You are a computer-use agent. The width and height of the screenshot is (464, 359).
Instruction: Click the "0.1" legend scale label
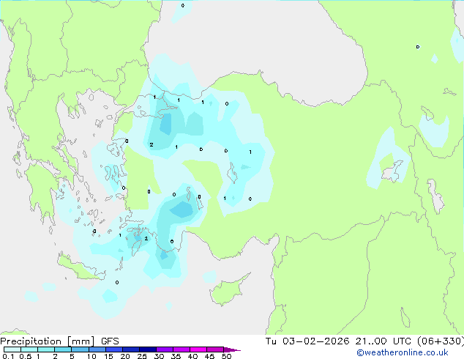(8, 356)
